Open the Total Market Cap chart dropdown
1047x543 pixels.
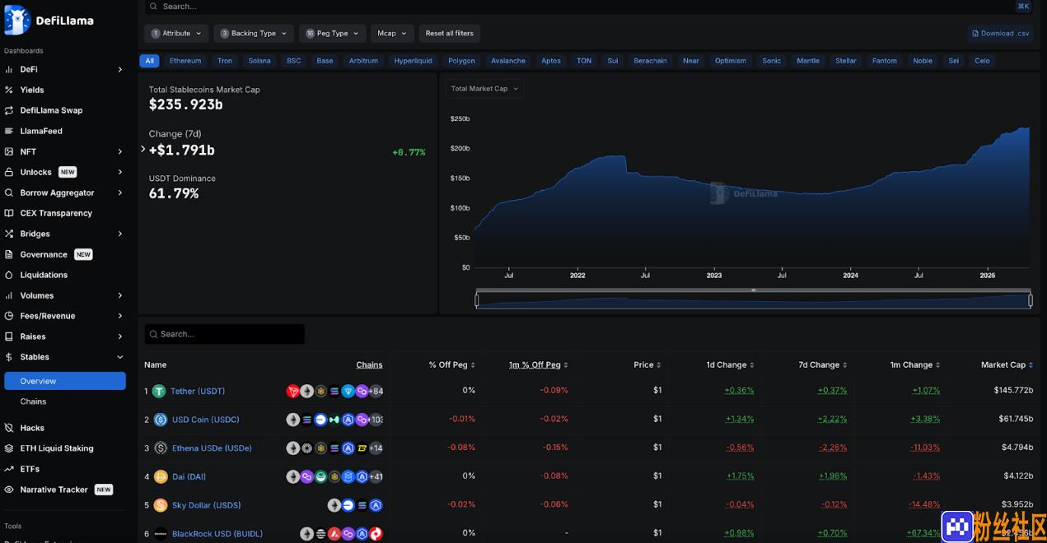pyautogui.click(x=484, y=89)
